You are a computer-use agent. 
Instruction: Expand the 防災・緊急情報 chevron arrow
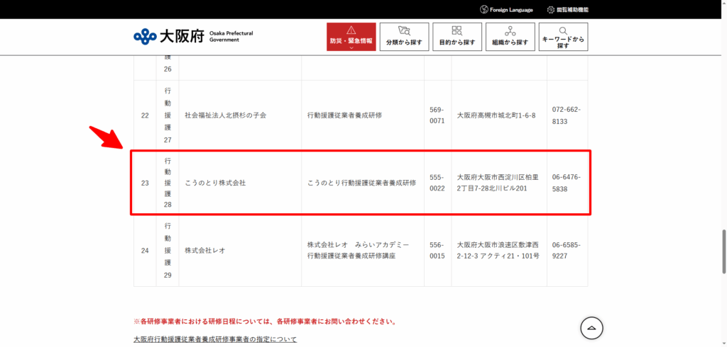(x=351, y=48)
